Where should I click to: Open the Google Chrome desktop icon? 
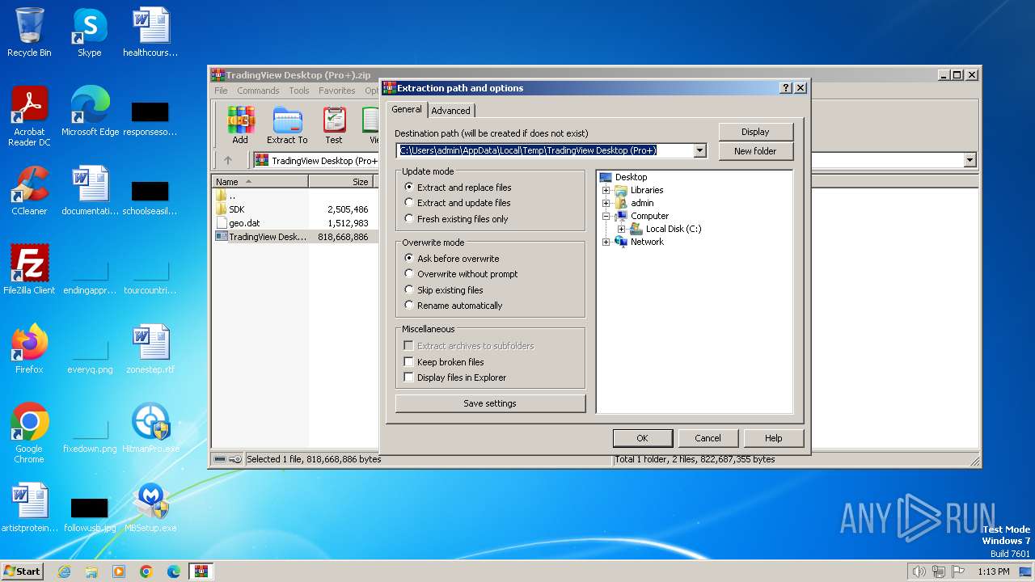pyautogui.click(x=29, y=433)
